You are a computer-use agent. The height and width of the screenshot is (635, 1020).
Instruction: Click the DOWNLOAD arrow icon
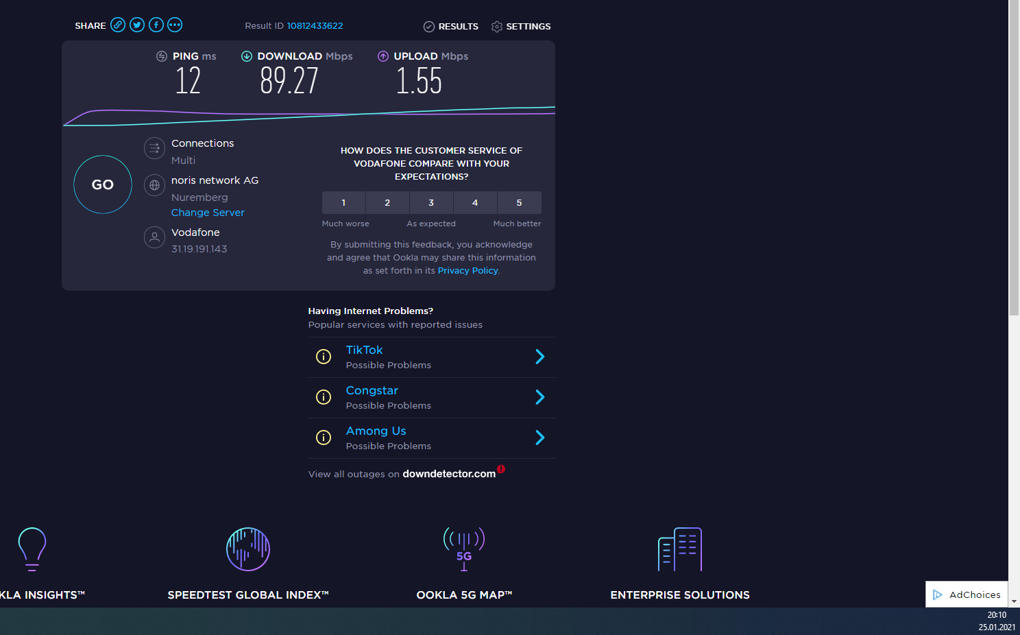pos(247,56)
